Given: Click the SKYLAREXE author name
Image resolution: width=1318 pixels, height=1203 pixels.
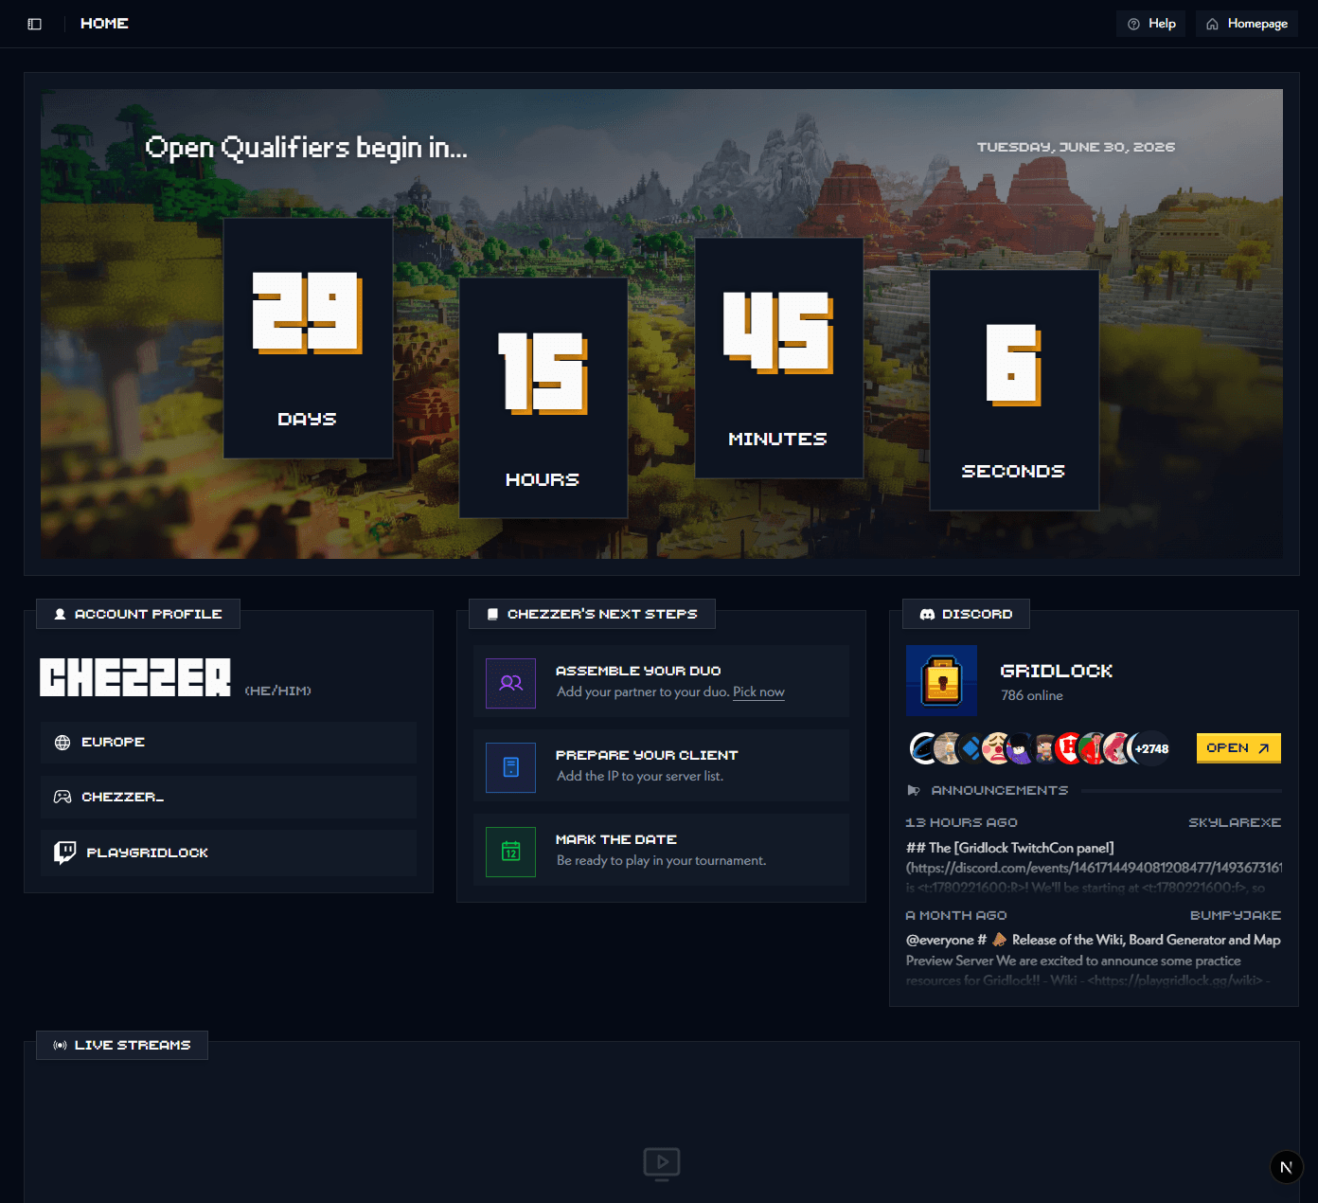Looking at the screenshot, I should (1235, 822).
